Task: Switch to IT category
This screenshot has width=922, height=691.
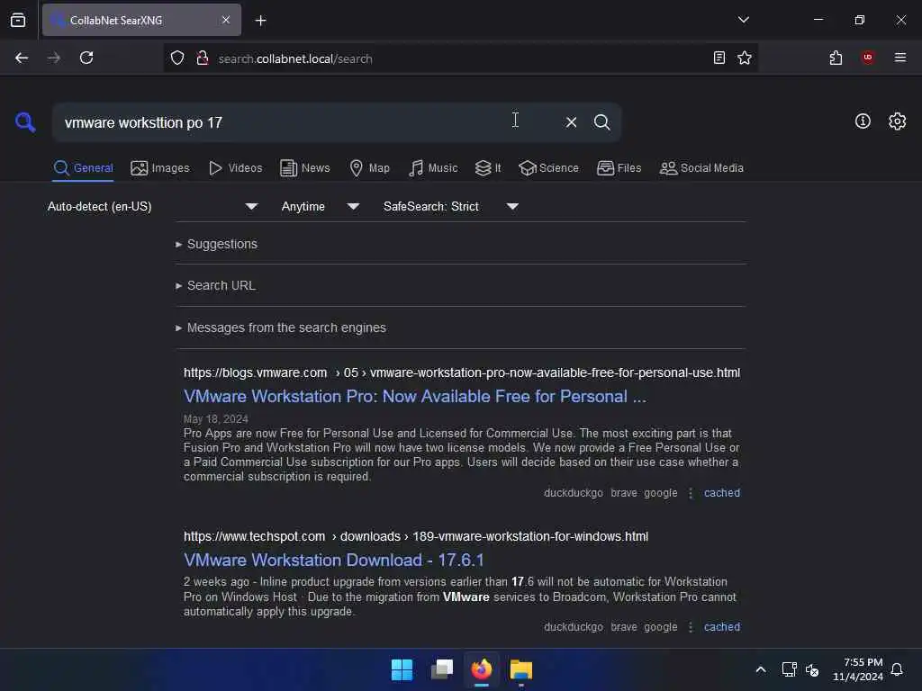Action: (488, 168)
